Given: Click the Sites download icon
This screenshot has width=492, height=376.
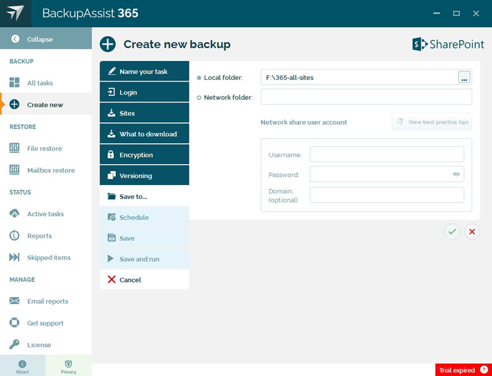Looking at the screenshot, I should tap(111, 113).
